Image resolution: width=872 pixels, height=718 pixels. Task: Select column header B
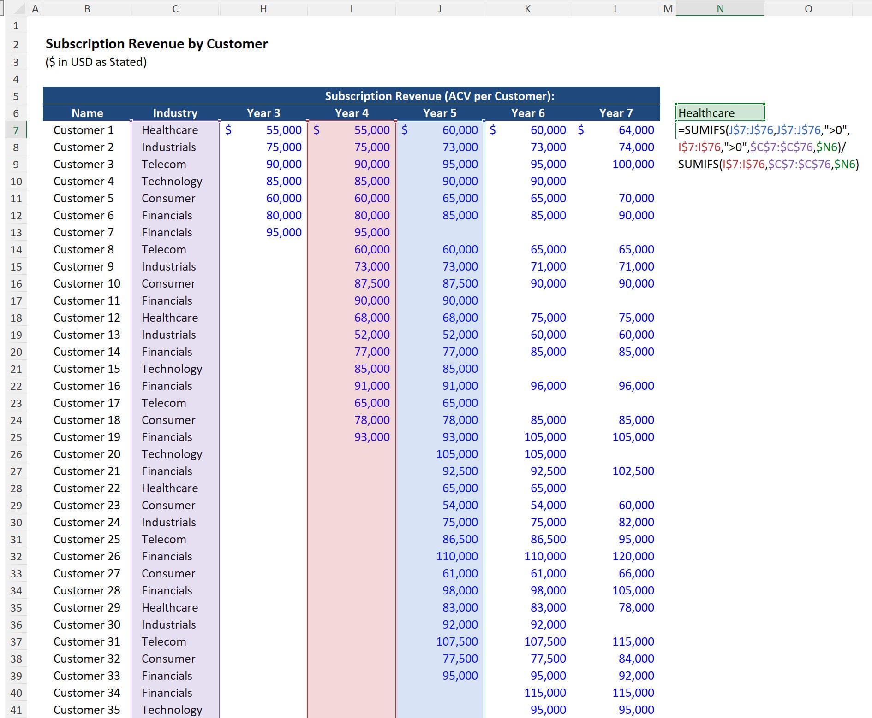pos(86,8)
